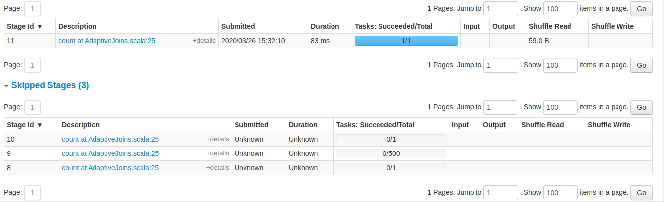Sort top table by Duration column
The height and width of the screenshot is (202, 664).
pos(325,26)
